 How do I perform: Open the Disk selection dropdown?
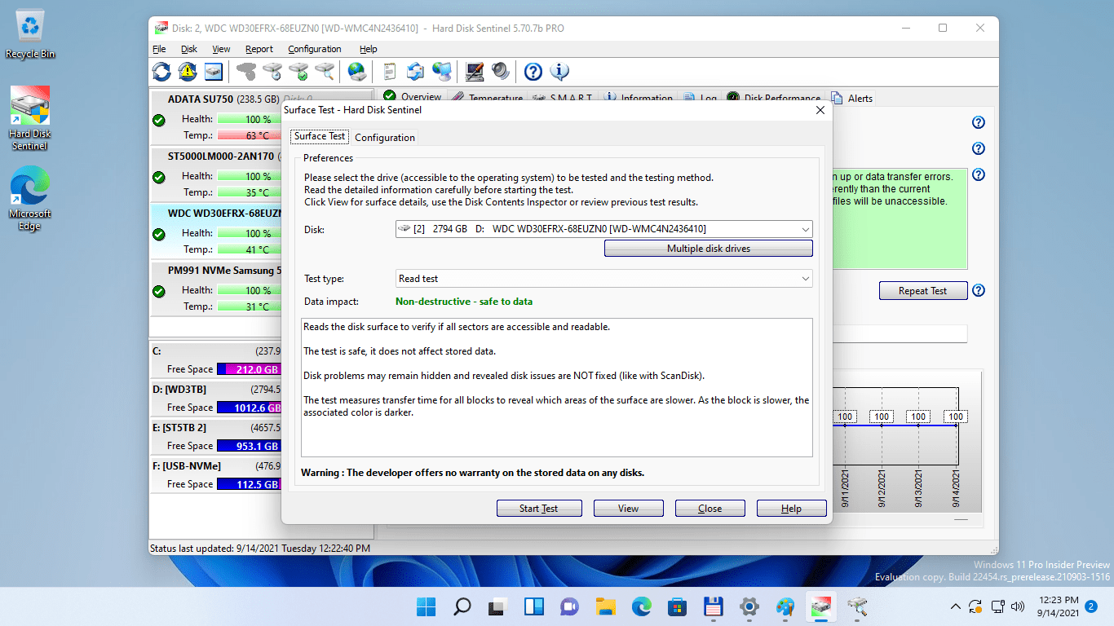[805, 229]
